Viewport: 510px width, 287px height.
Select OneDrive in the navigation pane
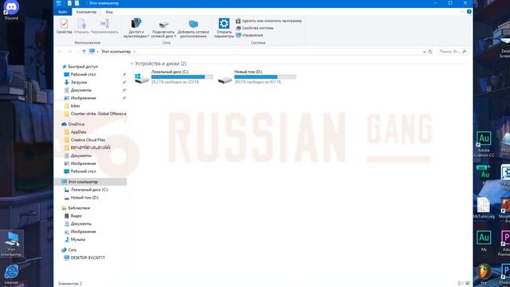pos(76,124)
